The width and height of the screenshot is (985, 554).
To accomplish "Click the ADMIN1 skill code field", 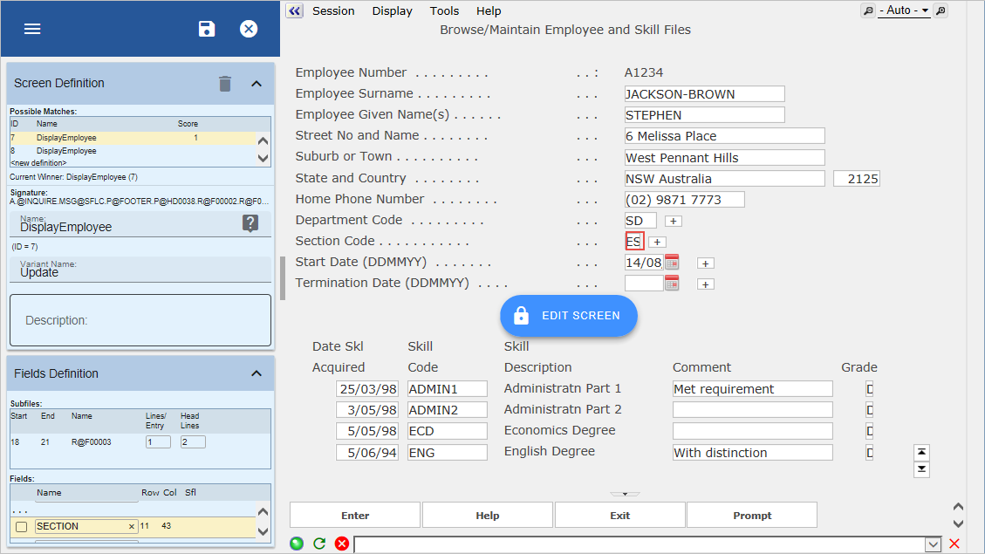I will point(448,389).
